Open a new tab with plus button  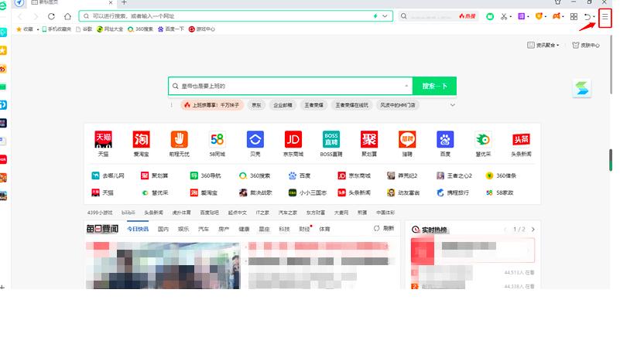[x=124, y=2]
